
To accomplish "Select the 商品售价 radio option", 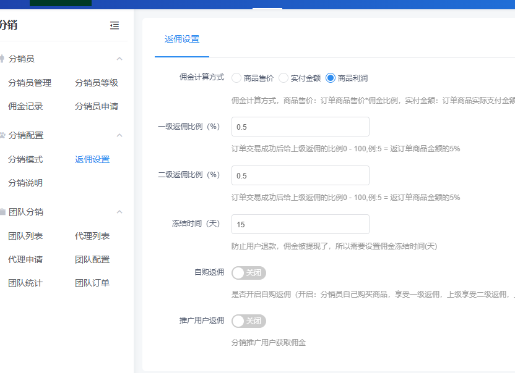I will click(236, 78).
